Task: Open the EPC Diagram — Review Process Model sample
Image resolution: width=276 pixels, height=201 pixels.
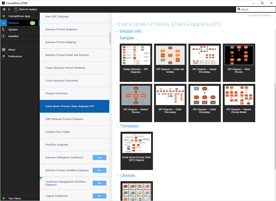Action: pyautogui.click(x=239, y=103)
